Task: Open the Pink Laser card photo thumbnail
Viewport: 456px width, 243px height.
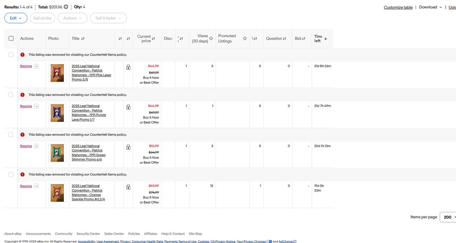Action: click(57, 73)
